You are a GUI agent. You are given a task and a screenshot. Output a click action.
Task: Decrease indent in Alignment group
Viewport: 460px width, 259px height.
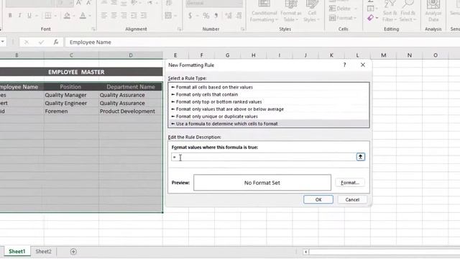click(x=134, y=15)
